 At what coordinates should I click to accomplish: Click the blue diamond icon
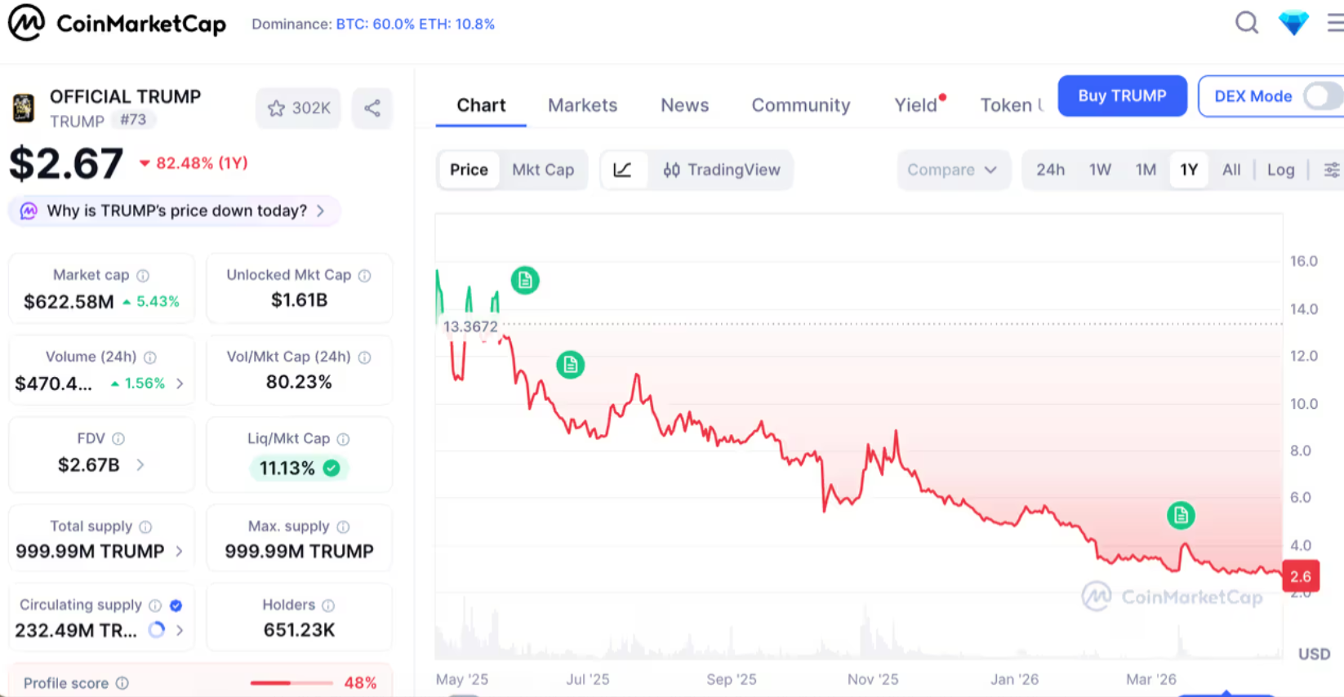point(1293,23)
